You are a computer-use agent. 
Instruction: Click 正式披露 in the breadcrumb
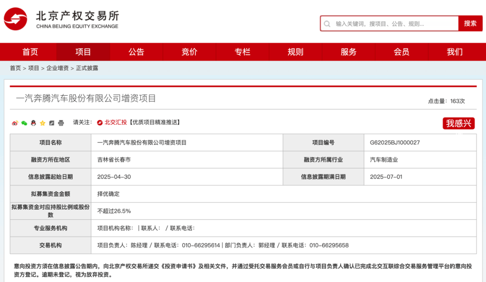tap(87, 68)
